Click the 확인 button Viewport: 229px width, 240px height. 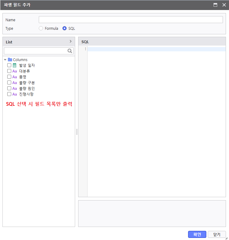[197, 234]
